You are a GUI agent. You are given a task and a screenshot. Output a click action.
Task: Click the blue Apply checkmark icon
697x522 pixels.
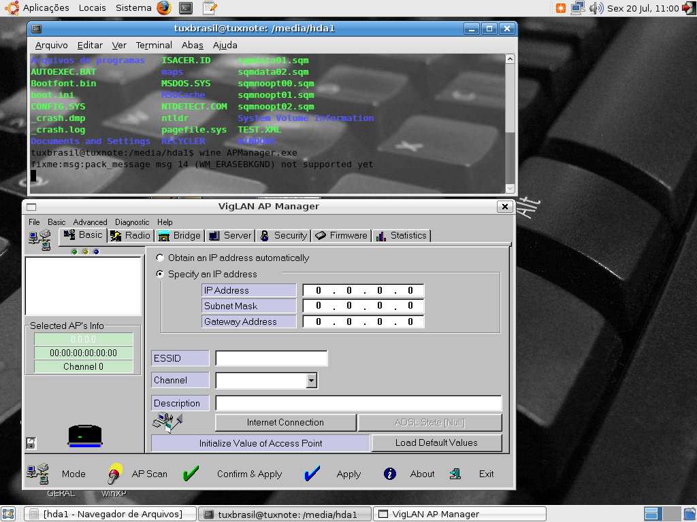click(312, 474)
